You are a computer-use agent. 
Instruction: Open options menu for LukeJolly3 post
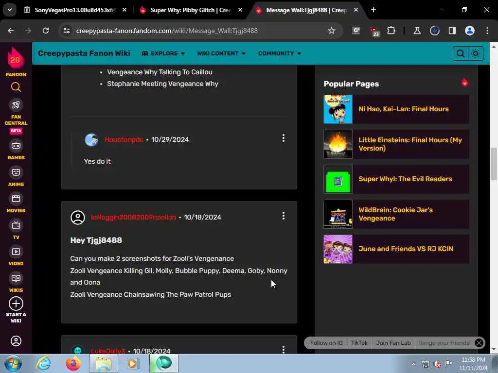click(x=284, y=349)
